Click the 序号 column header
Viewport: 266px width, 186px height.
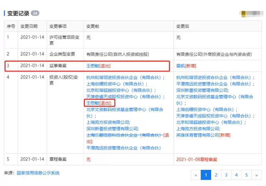(11, 26)
